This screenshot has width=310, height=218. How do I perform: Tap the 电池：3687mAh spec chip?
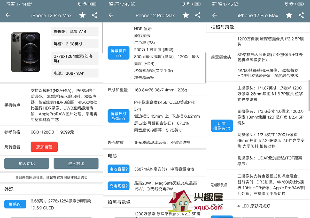pos(75,73)
